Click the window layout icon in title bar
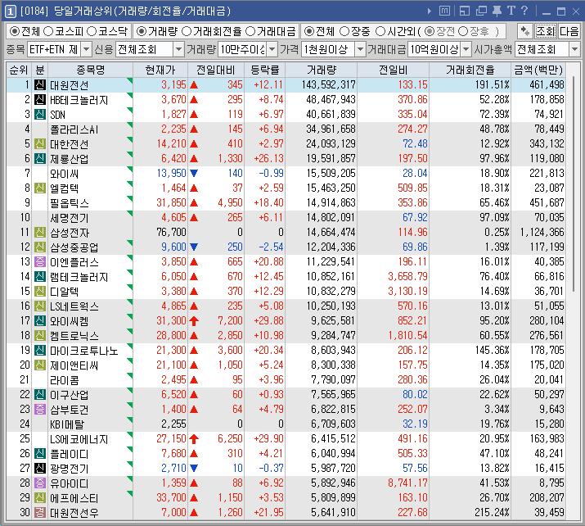The width and height of the screenshot is (585, 526). click(465, 11)
